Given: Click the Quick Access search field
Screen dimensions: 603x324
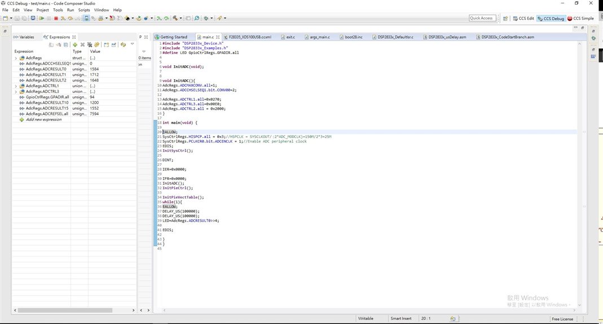Looking at the screenshot, I should pyautogui.click(x=482, y=18).
